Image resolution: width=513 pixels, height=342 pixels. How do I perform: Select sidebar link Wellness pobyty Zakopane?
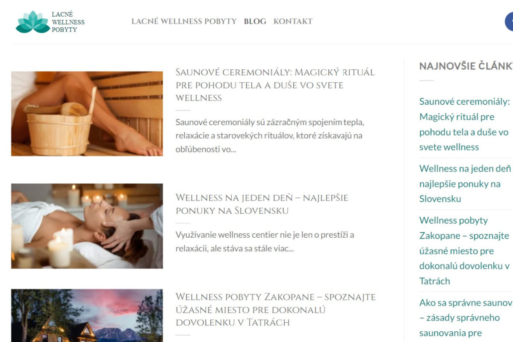[x=465, y=251]
